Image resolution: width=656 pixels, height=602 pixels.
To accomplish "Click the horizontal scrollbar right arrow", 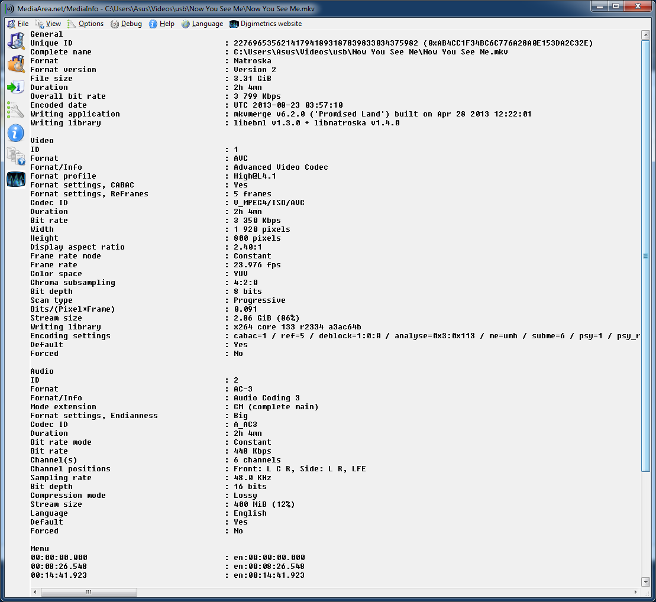I will pos(635,592).
